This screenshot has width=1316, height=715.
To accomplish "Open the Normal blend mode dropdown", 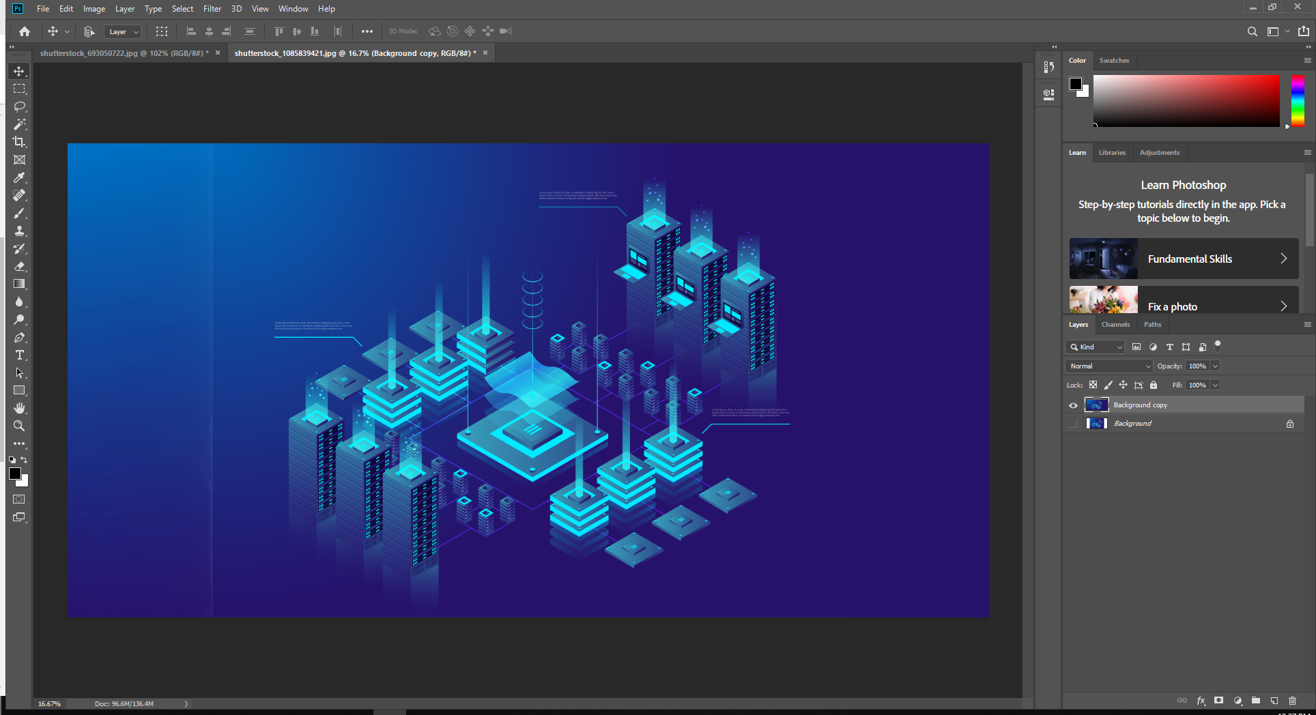I will tap(1109, 366).
